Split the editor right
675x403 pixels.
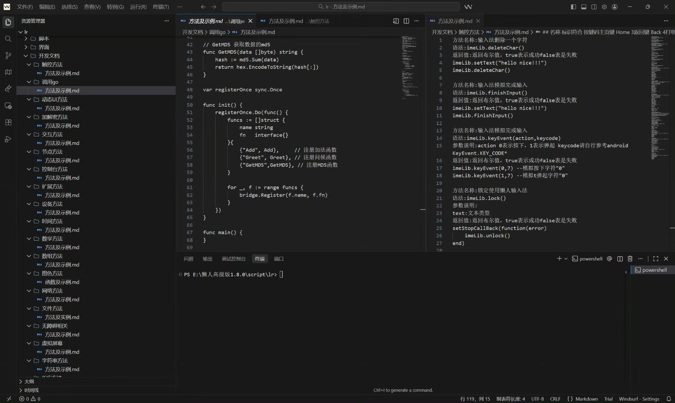tap(406, 21)
